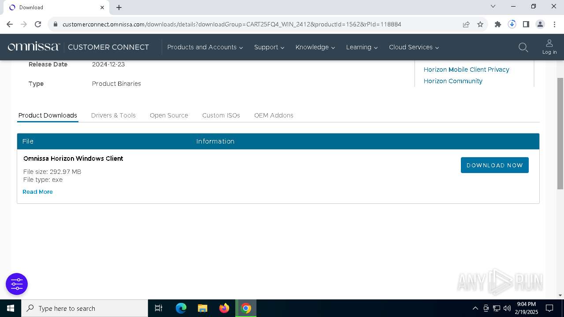
Task: Open the Chrome profile avatar
Action: [540, 24]
